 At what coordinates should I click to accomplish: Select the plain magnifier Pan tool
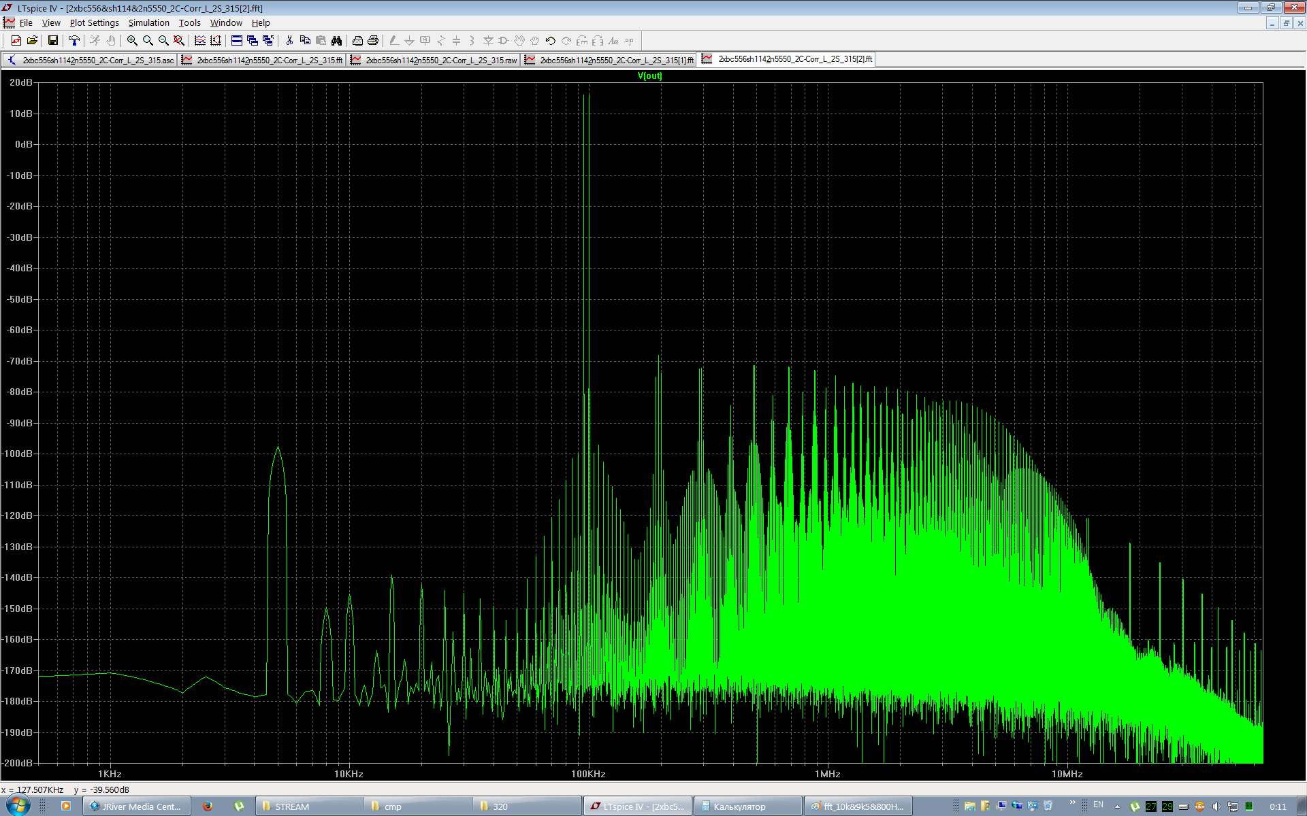148,41
